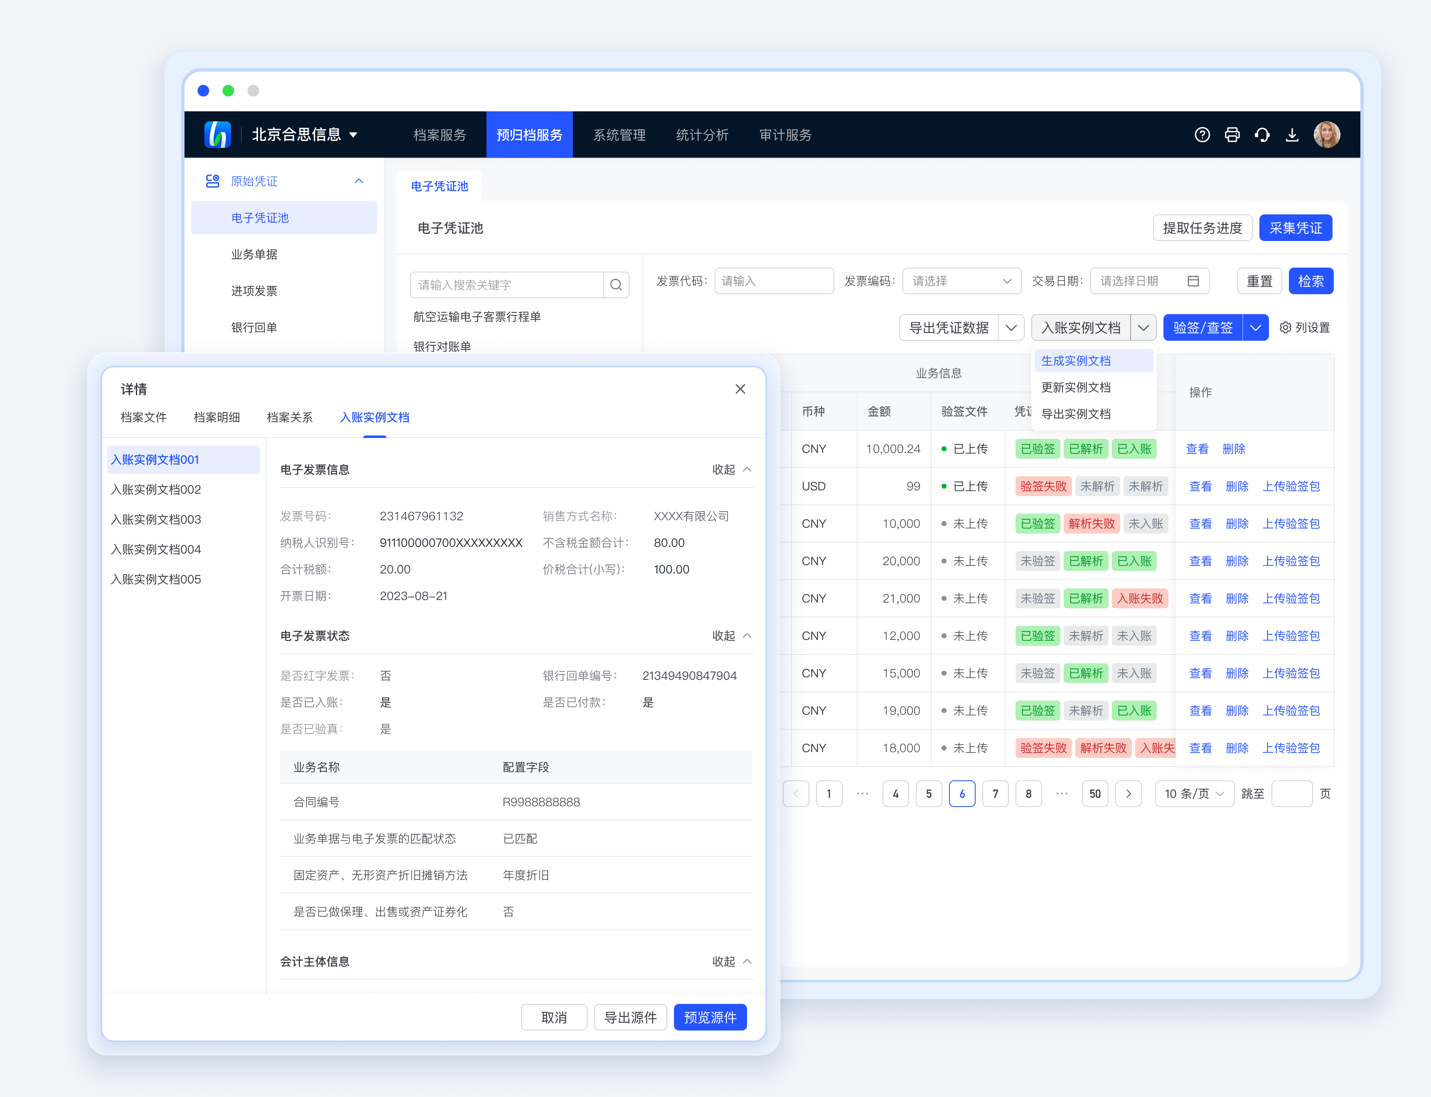Collapse the original voucher sidebar group
1431x1097 pixels.
pos(359,181)
